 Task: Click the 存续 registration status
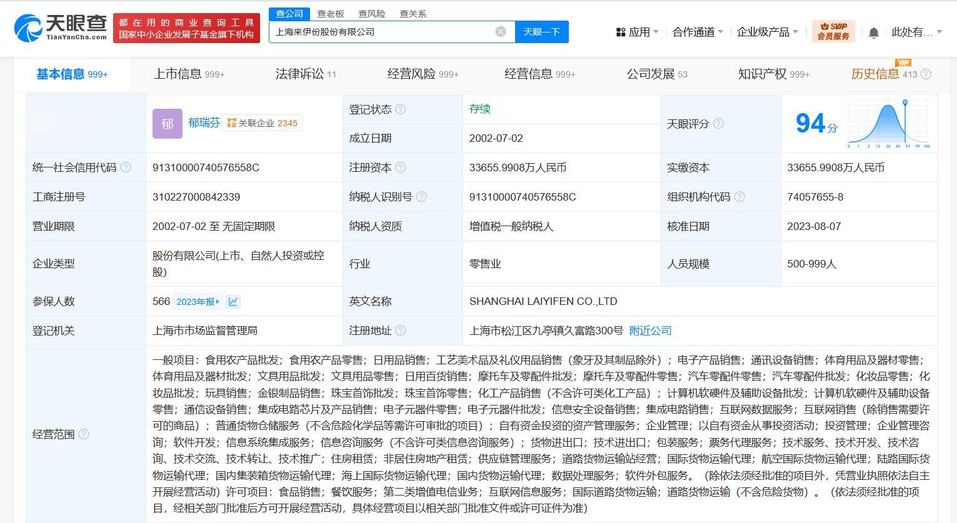tap(480, 109)
